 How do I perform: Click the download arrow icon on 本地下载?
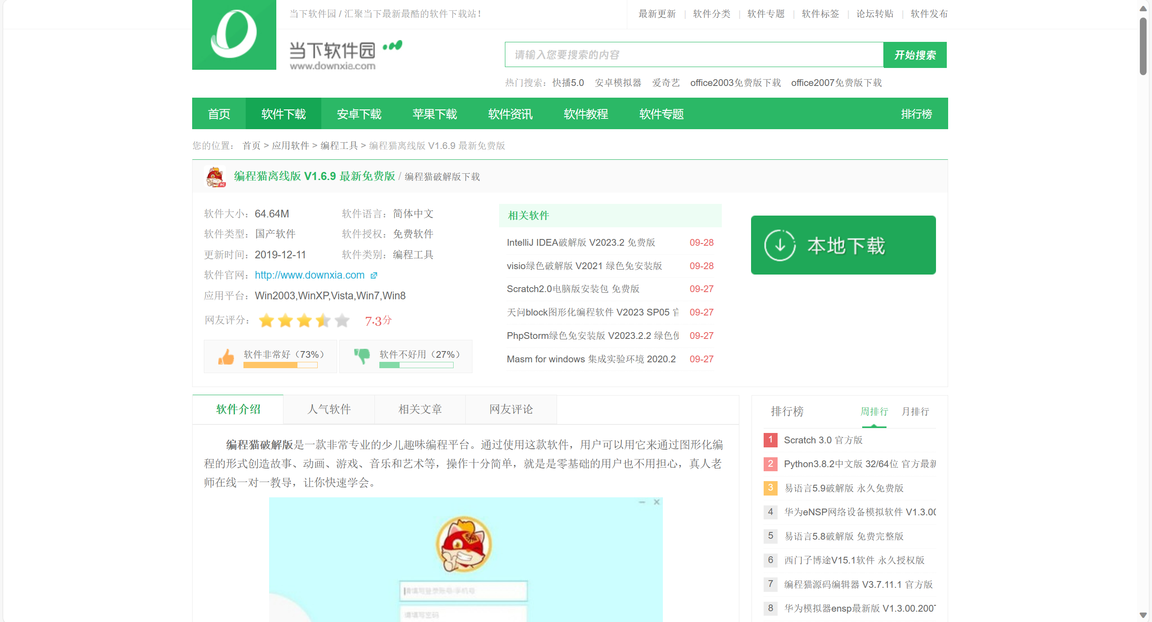tap(780, 245)
